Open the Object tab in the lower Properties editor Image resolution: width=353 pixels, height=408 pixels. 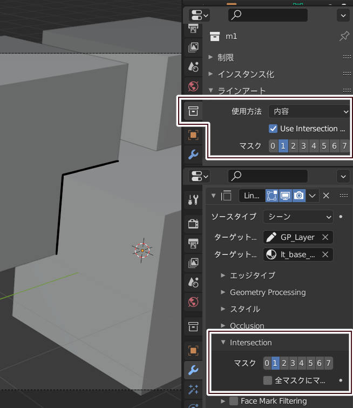(193, 351)
